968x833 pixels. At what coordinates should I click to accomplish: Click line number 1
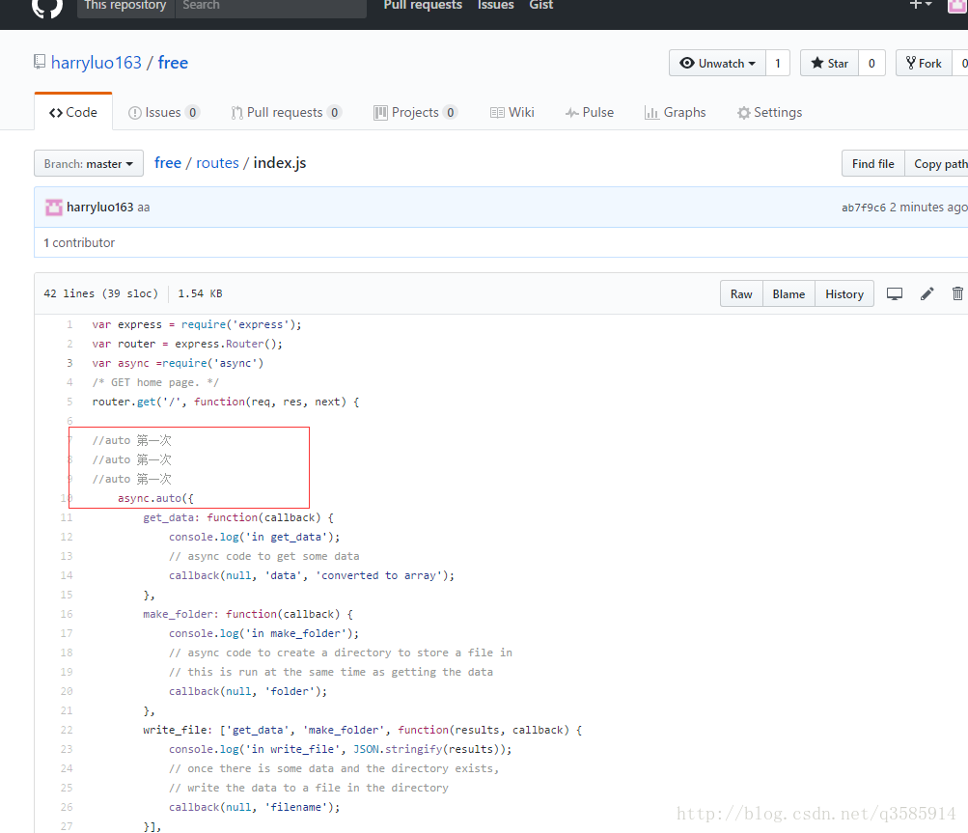pos(69,324)
